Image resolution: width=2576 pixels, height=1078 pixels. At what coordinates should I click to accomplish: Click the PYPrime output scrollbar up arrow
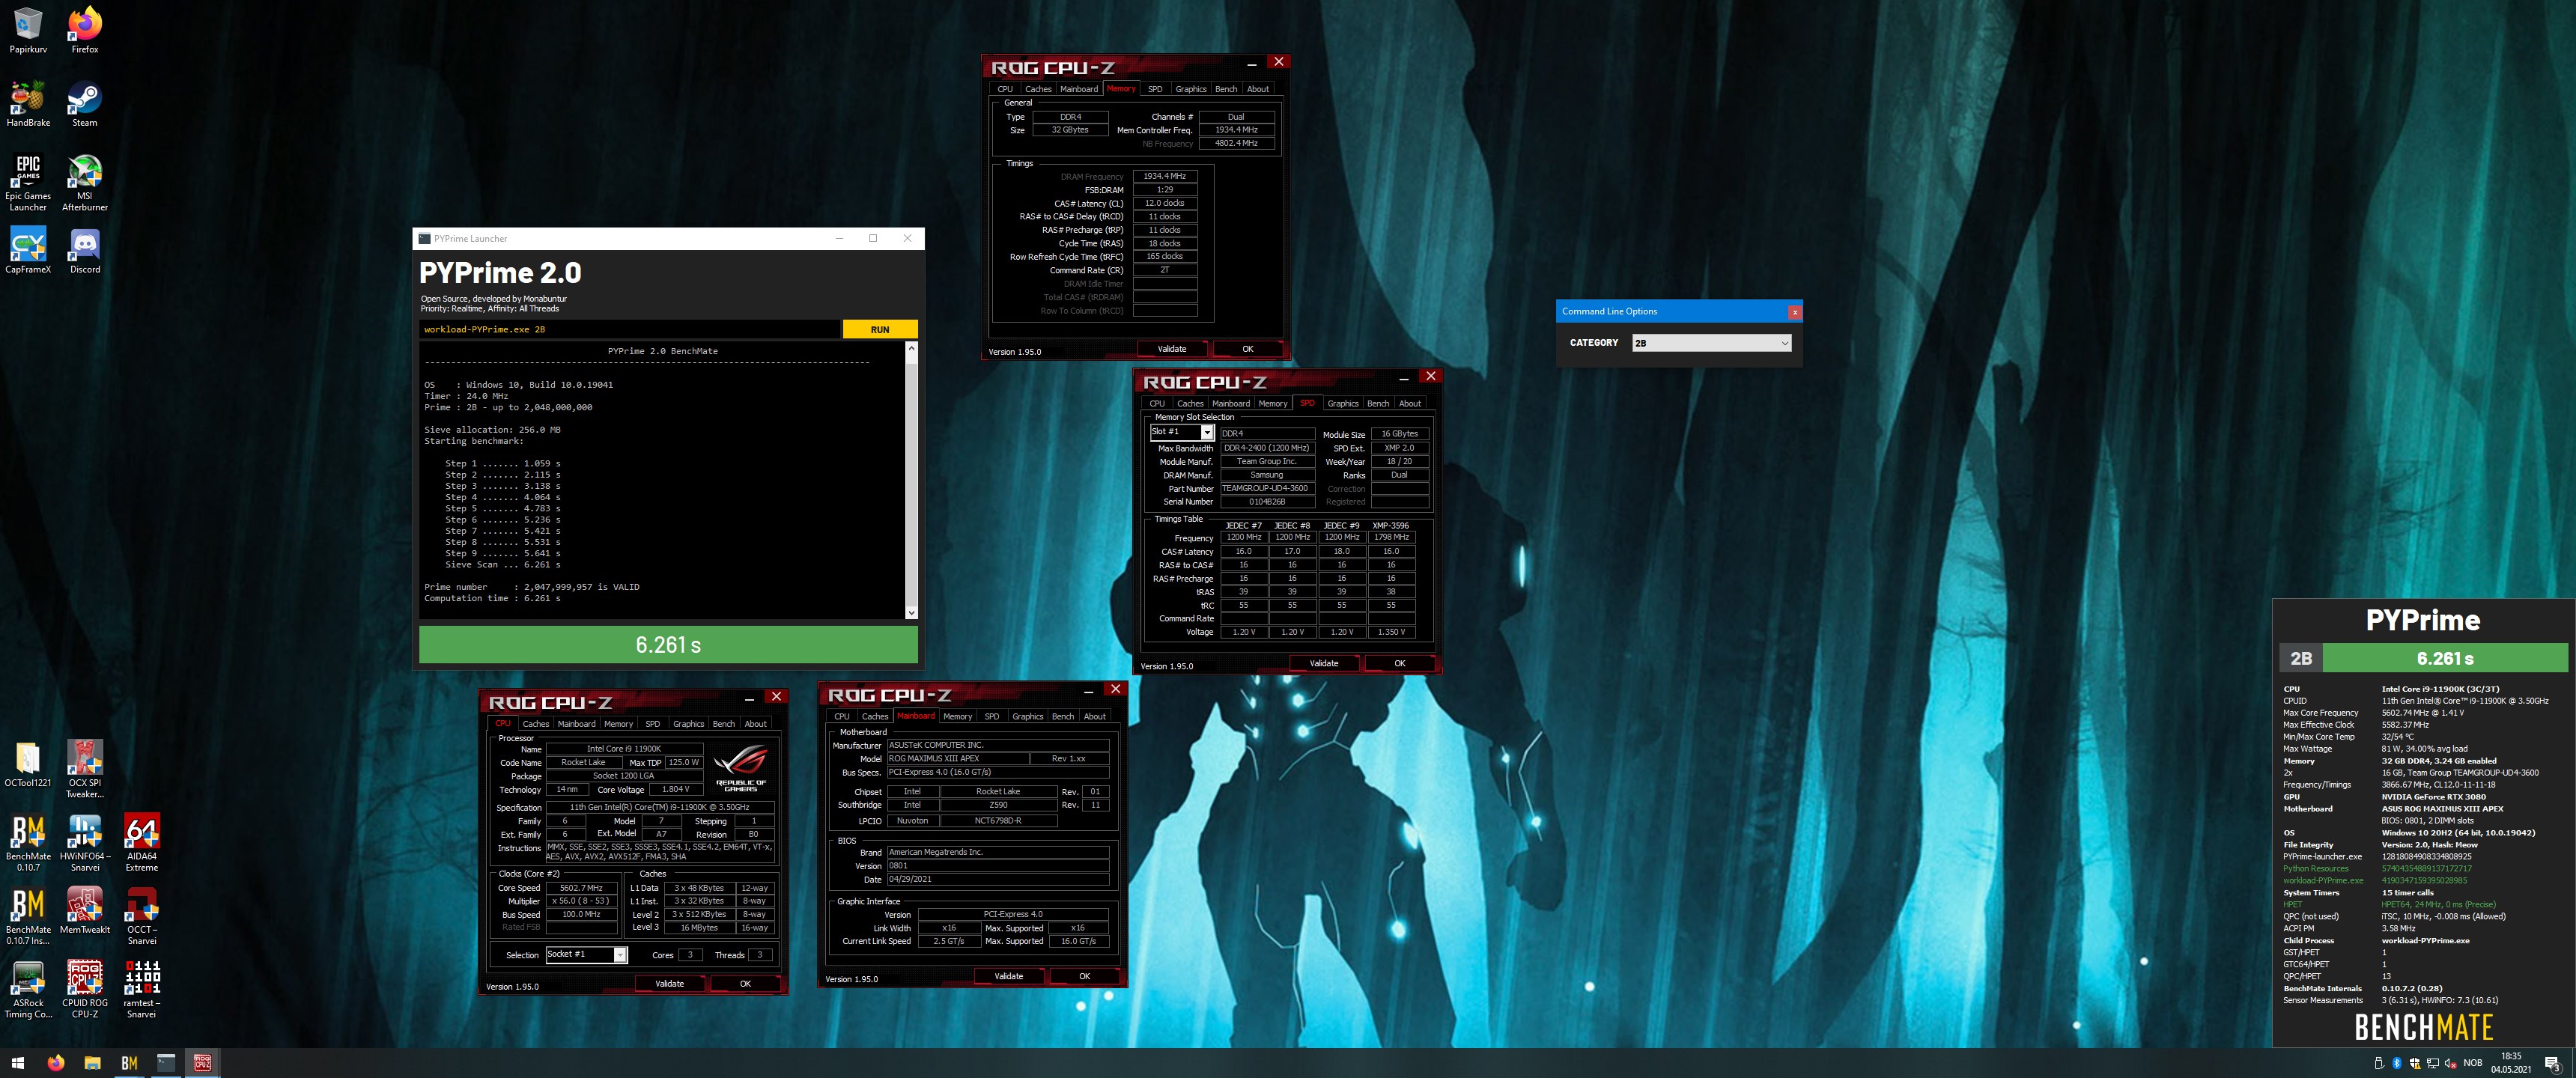pyautogui.click(x=911, y=348)
